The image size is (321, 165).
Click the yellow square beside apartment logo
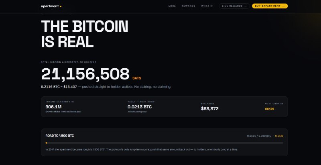(x=61, y=6)
